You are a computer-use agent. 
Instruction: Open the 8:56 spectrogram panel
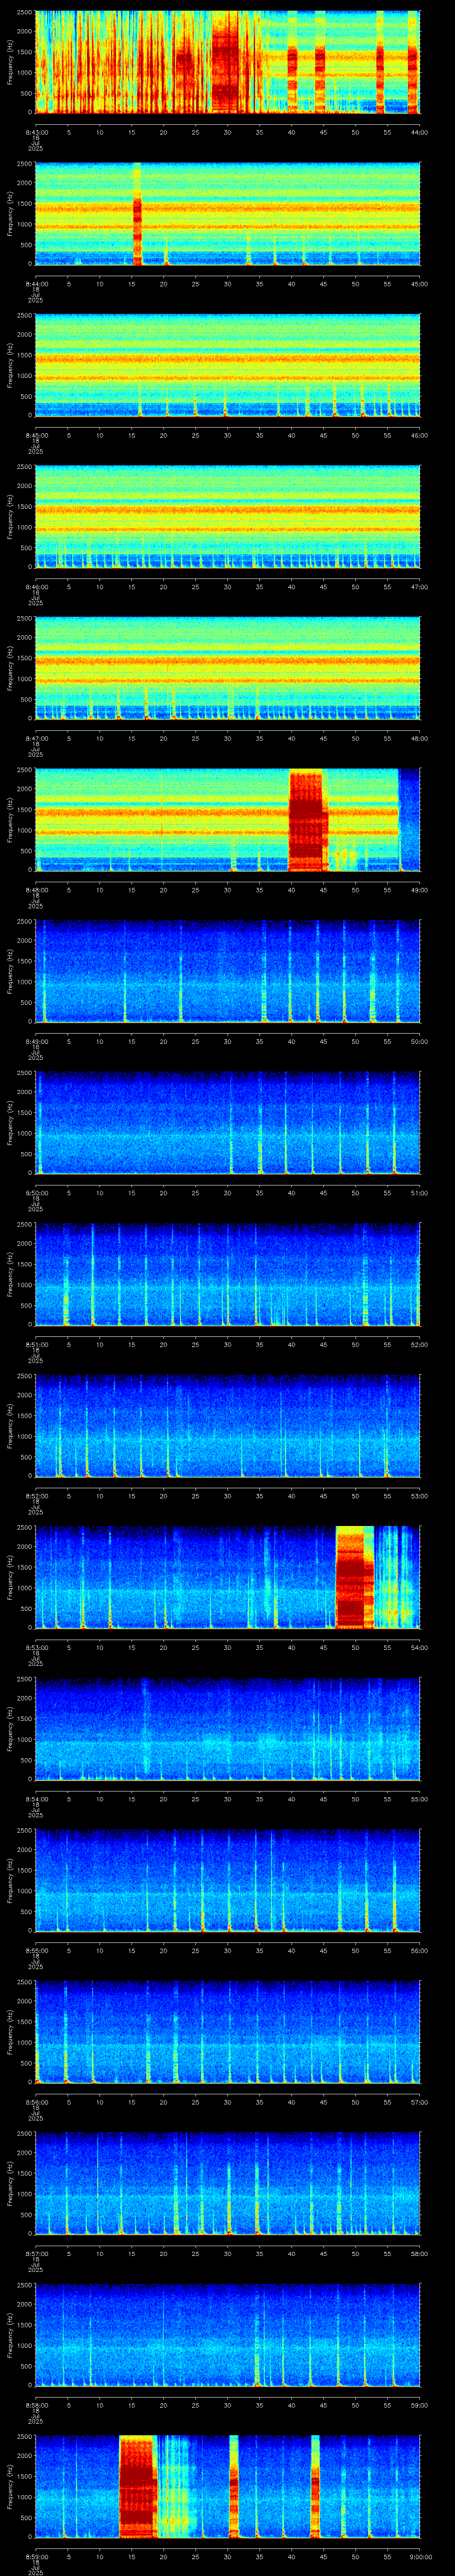(x=227, y=2032)
